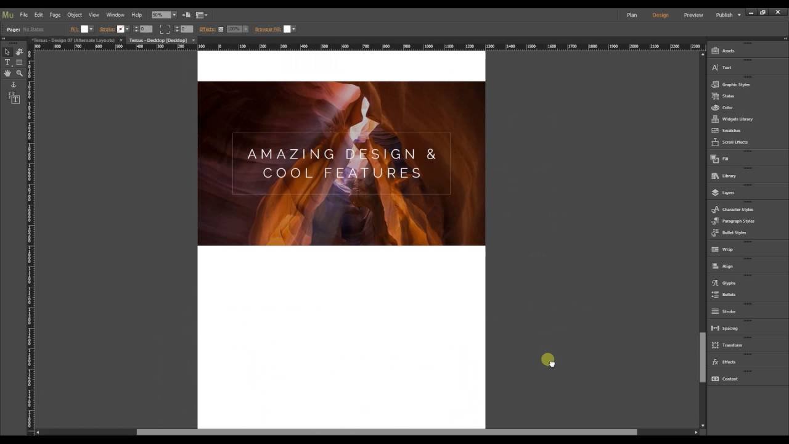Open the View menu
Screen dimensions: 789x444
click(94, 15)
